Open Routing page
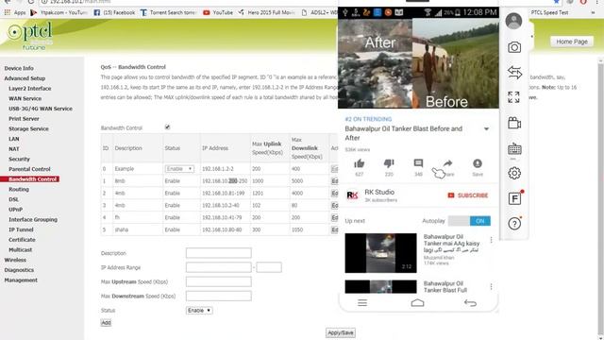The height and width of the screenshot is (340, 604). [19, 189]
